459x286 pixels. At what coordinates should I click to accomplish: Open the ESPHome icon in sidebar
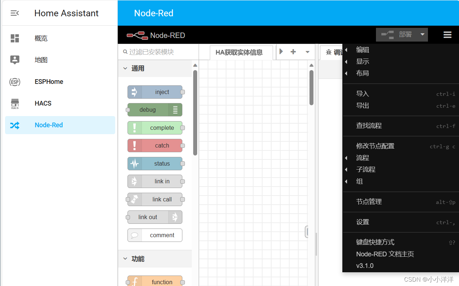(15, 82)
